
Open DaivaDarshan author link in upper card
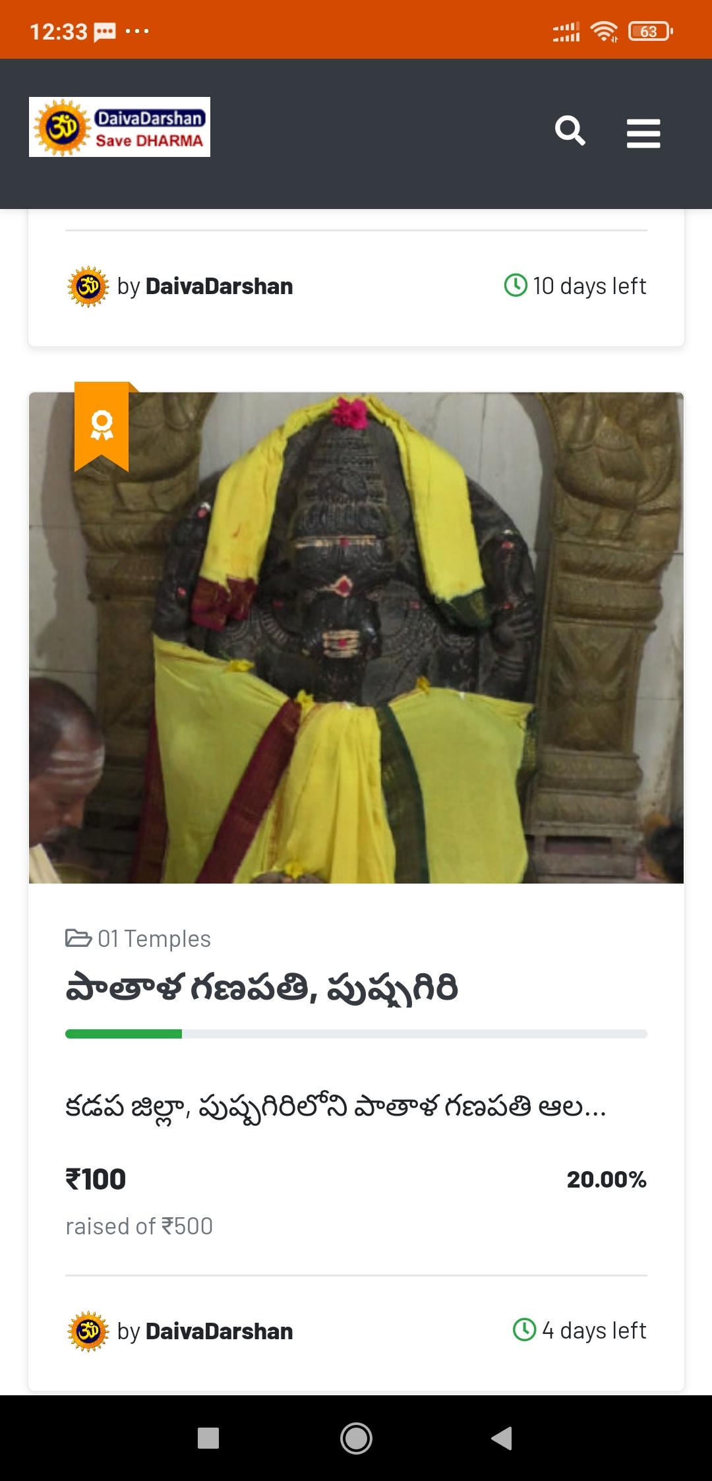tap(219, 286)
